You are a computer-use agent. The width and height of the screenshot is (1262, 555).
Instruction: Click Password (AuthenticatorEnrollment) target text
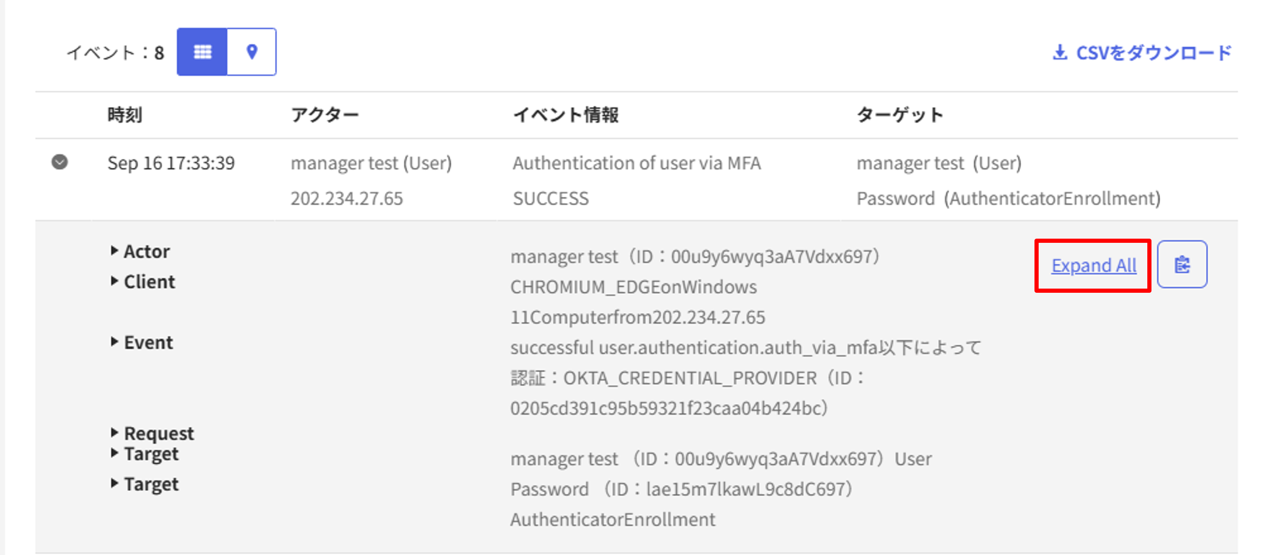[1008, 198]
